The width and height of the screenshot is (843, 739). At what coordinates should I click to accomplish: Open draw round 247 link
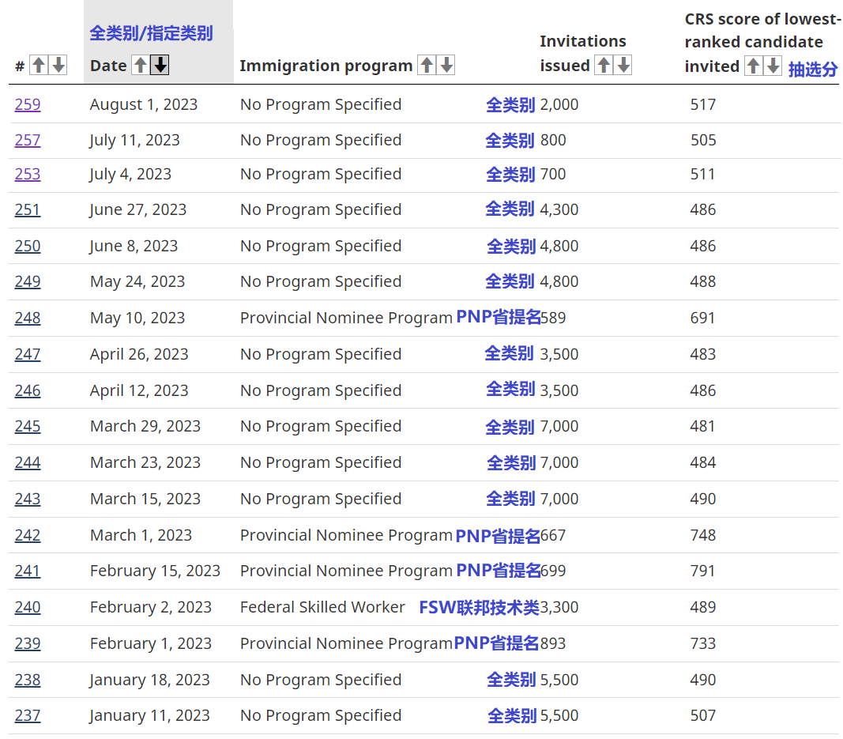click(28, 354)
